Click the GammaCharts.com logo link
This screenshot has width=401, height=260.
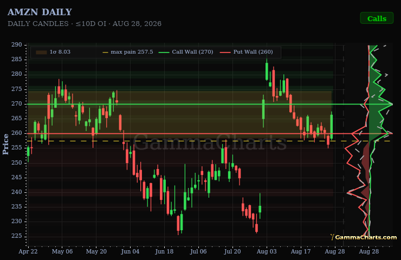coord(364,237)
